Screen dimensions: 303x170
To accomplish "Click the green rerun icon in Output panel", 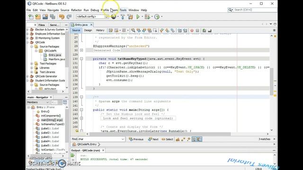I will tap(72, 155).
